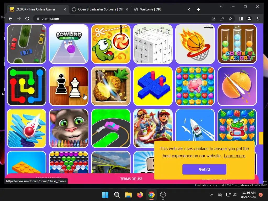Open the candy match game with lollipop

(x=195, y=86)
